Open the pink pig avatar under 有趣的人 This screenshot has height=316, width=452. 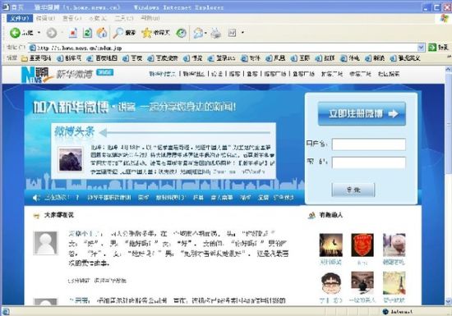point(394,245)
